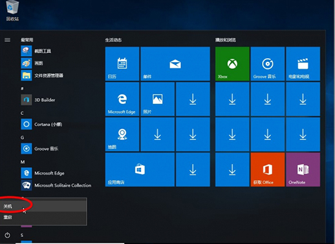Select 关机 shut down in power menu

[x=43, y=206]
